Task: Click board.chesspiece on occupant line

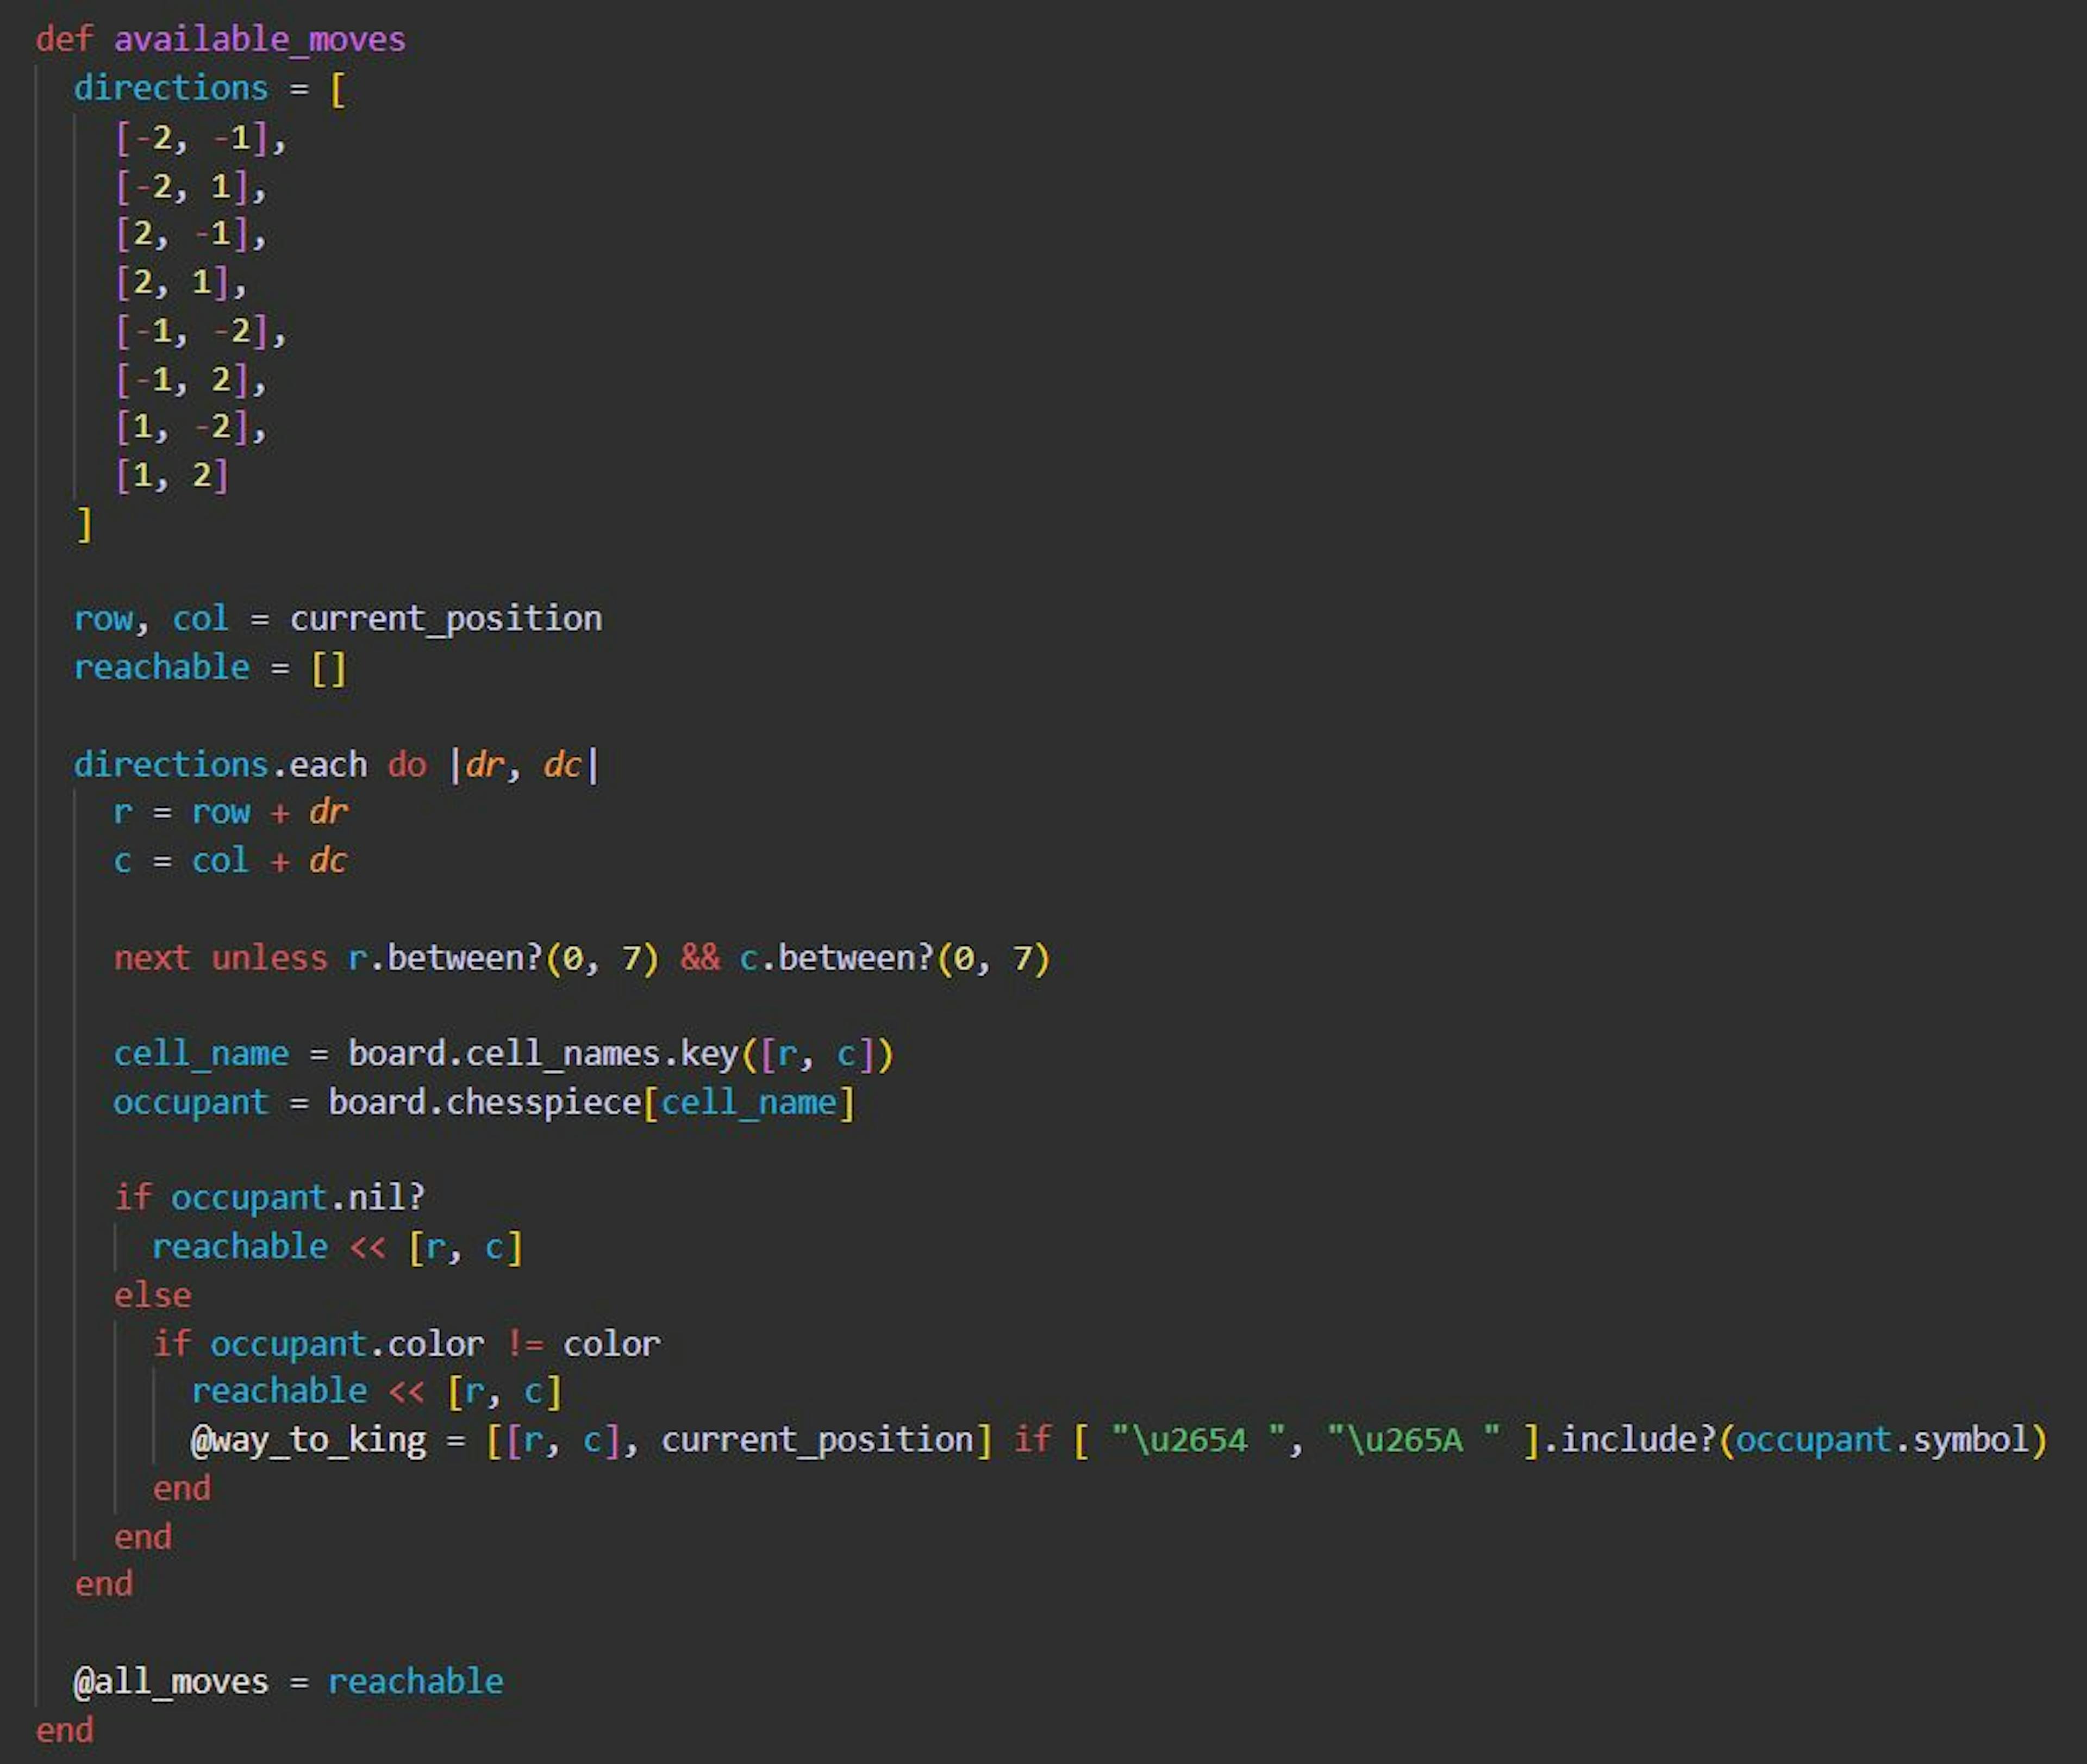Action: [x=485, y=1102]
